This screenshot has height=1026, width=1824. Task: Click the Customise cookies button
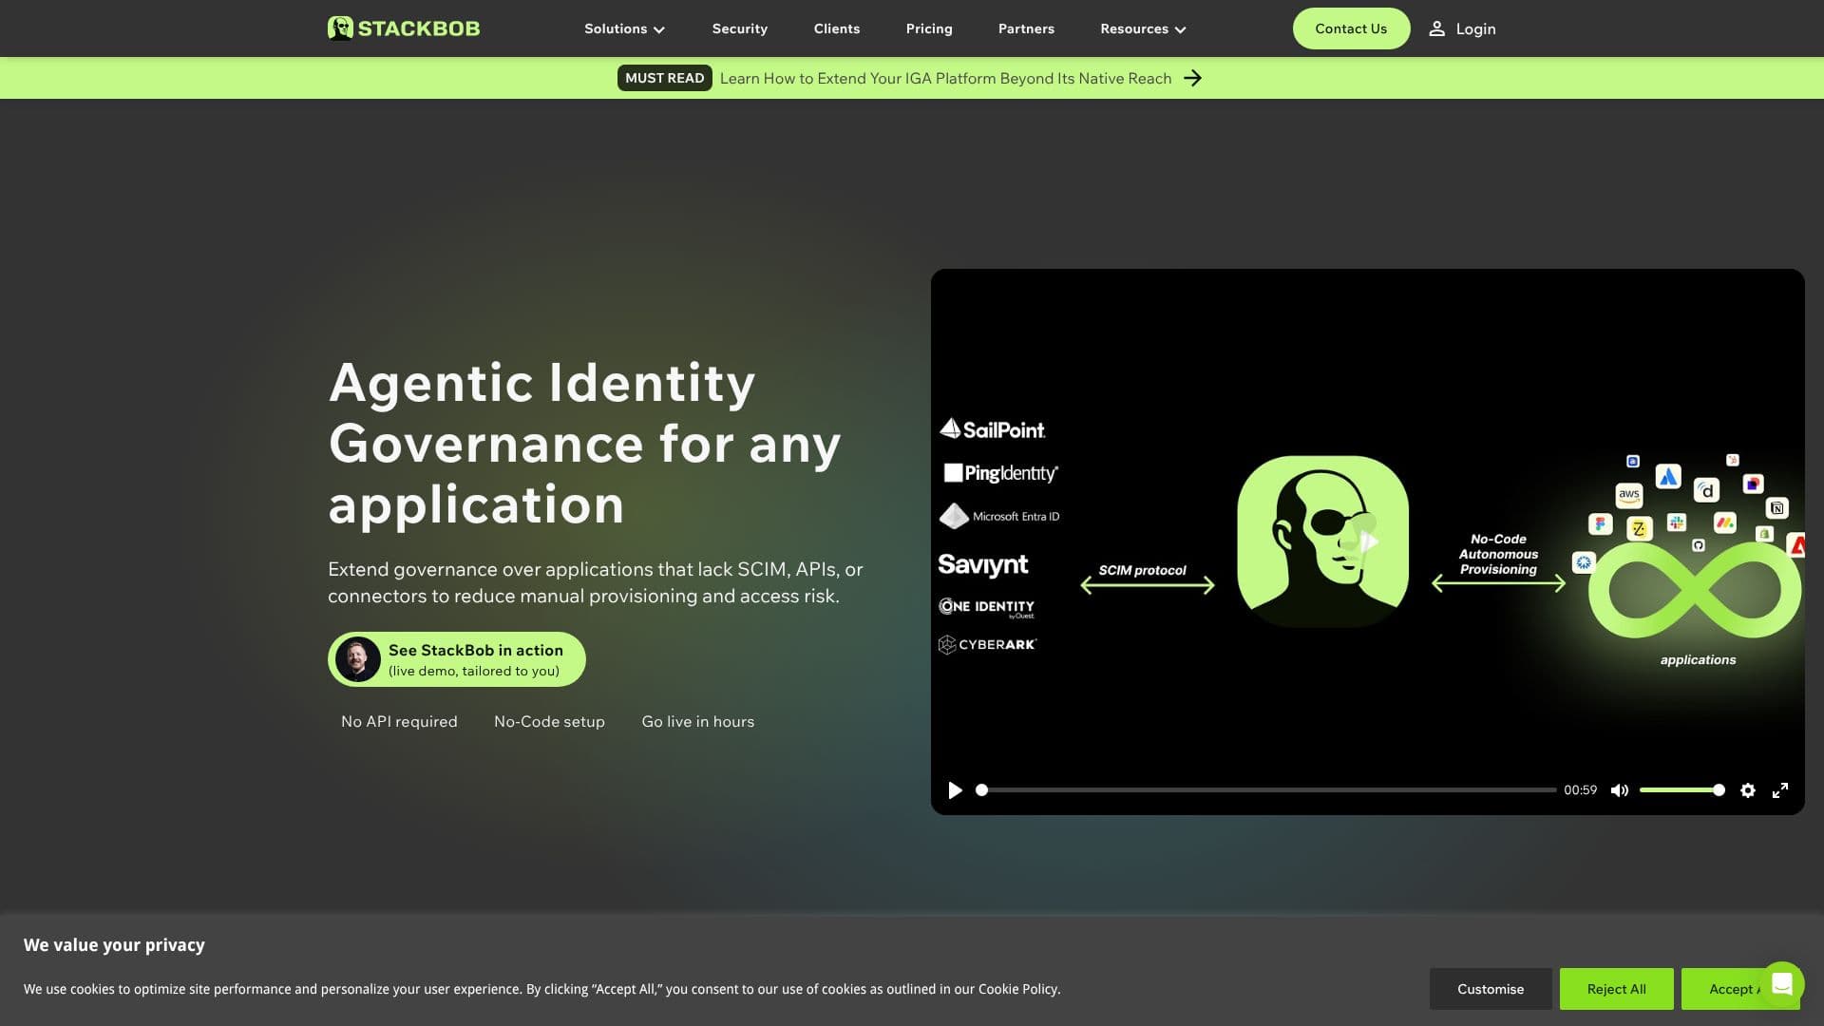pos(1491,989)
